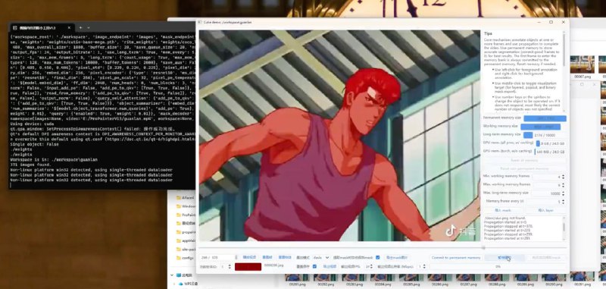
Task: Select the appMain folder in Explorer sidebar
Action: (185, 240)
